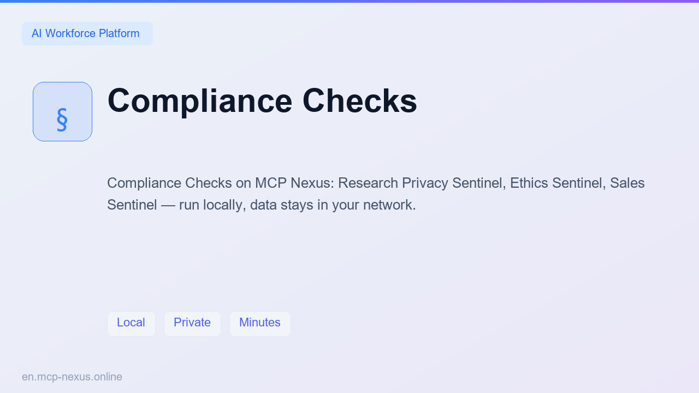Pick the Minutes tag
Image resolution: width=699 pixels, height=393 pixels.
(260, 324)
